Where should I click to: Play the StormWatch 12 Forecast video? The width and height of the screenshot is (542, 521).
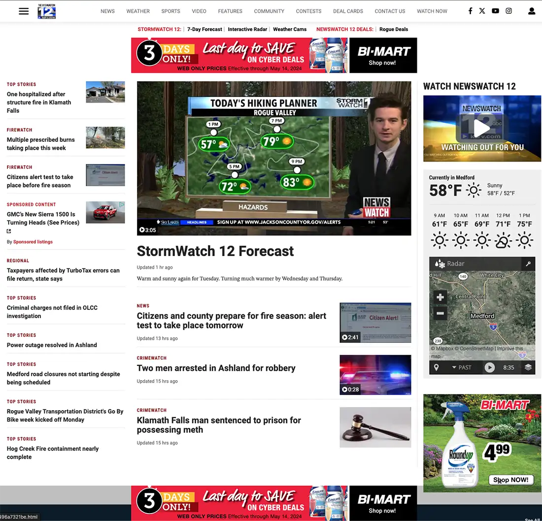point(274,158)
